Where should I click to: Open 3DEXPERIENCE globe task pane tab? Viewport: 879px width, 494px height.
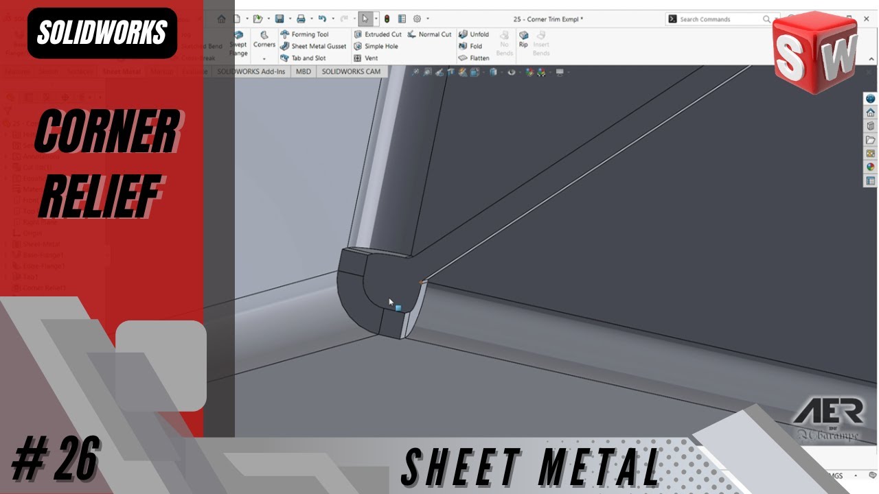(871, 99)
